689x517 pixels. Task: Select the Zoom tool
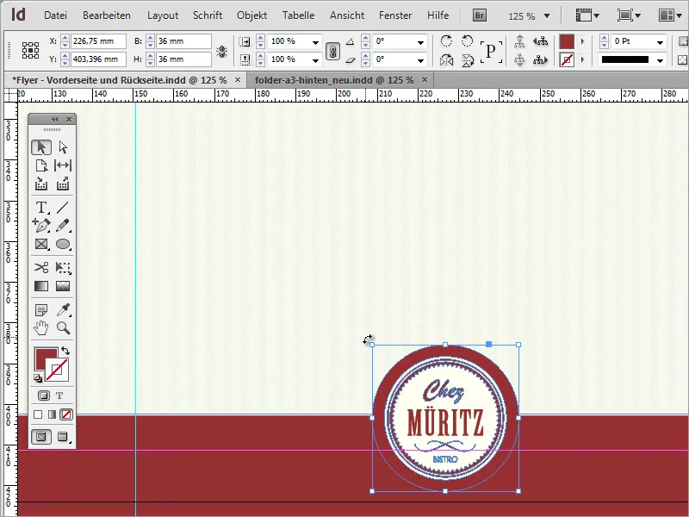pos(63,328)
